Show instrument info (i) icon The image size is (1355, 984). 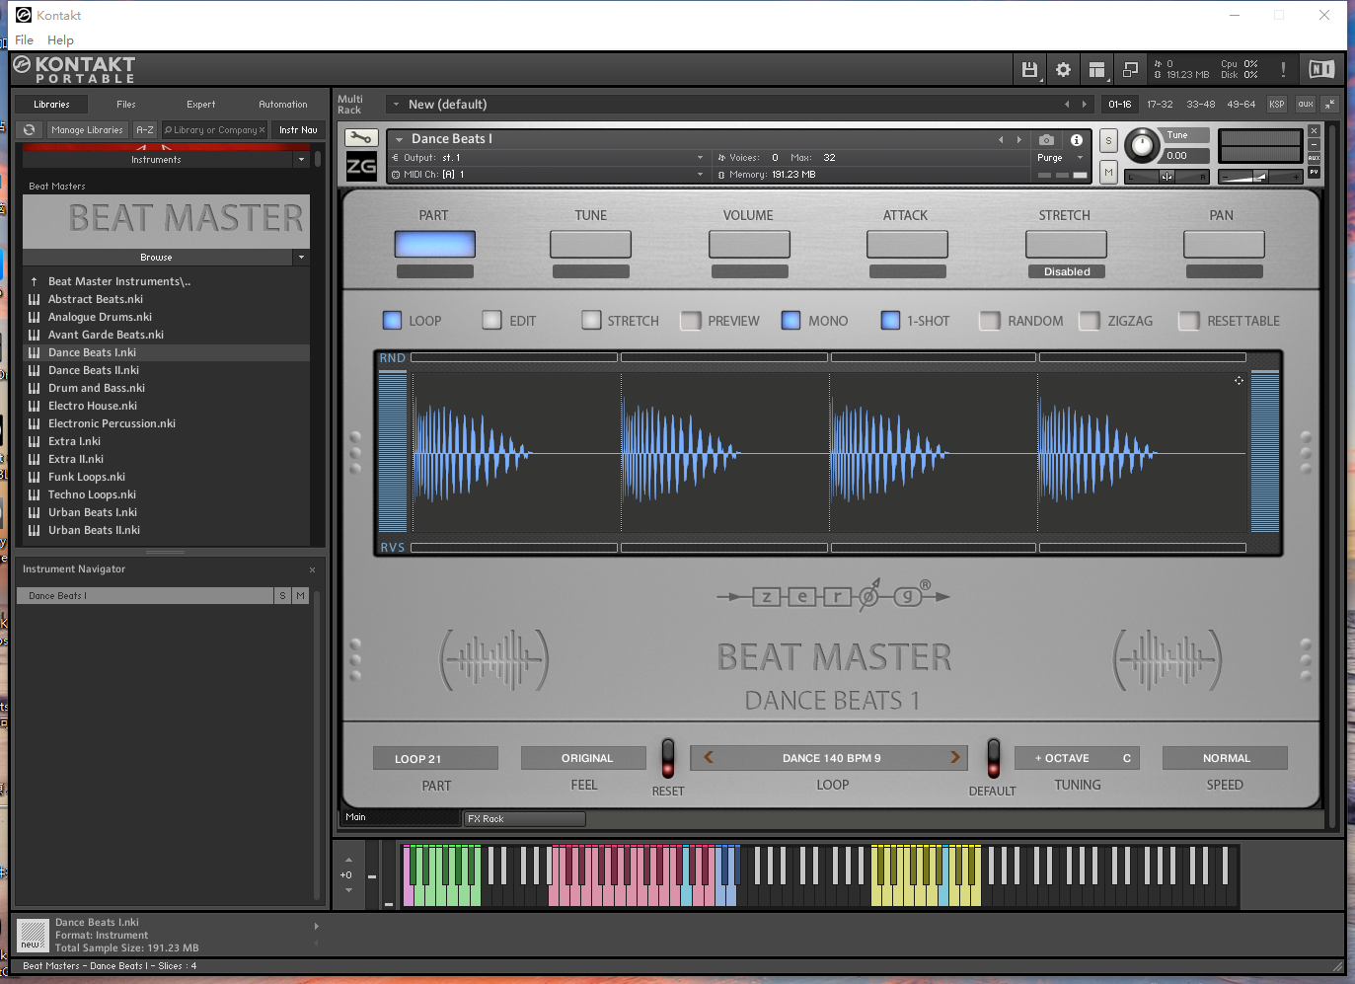pyautogui.click(x=1077, y=140)
